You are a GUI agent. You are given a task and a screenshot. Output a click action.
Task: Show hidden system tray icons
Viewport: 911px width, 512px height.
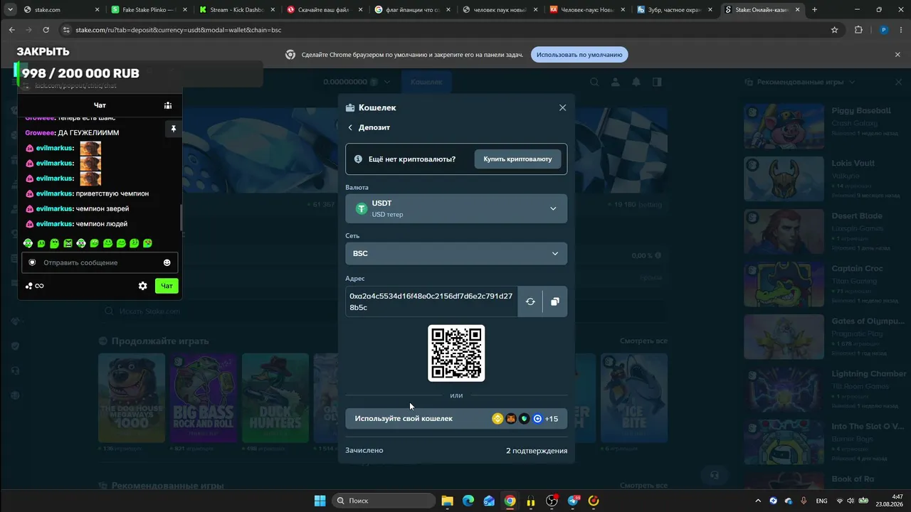pos(758,501)
